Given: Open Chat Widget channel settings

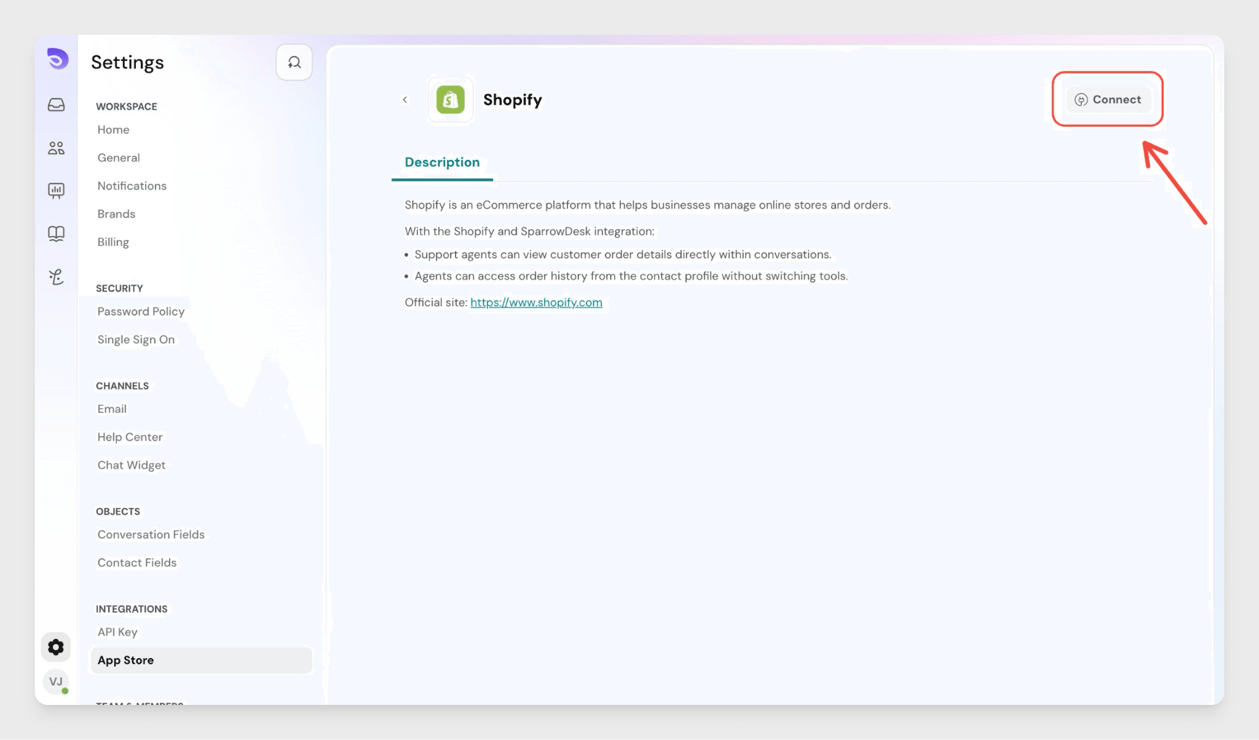Looking at the screenshot, I should click(132, 466).
